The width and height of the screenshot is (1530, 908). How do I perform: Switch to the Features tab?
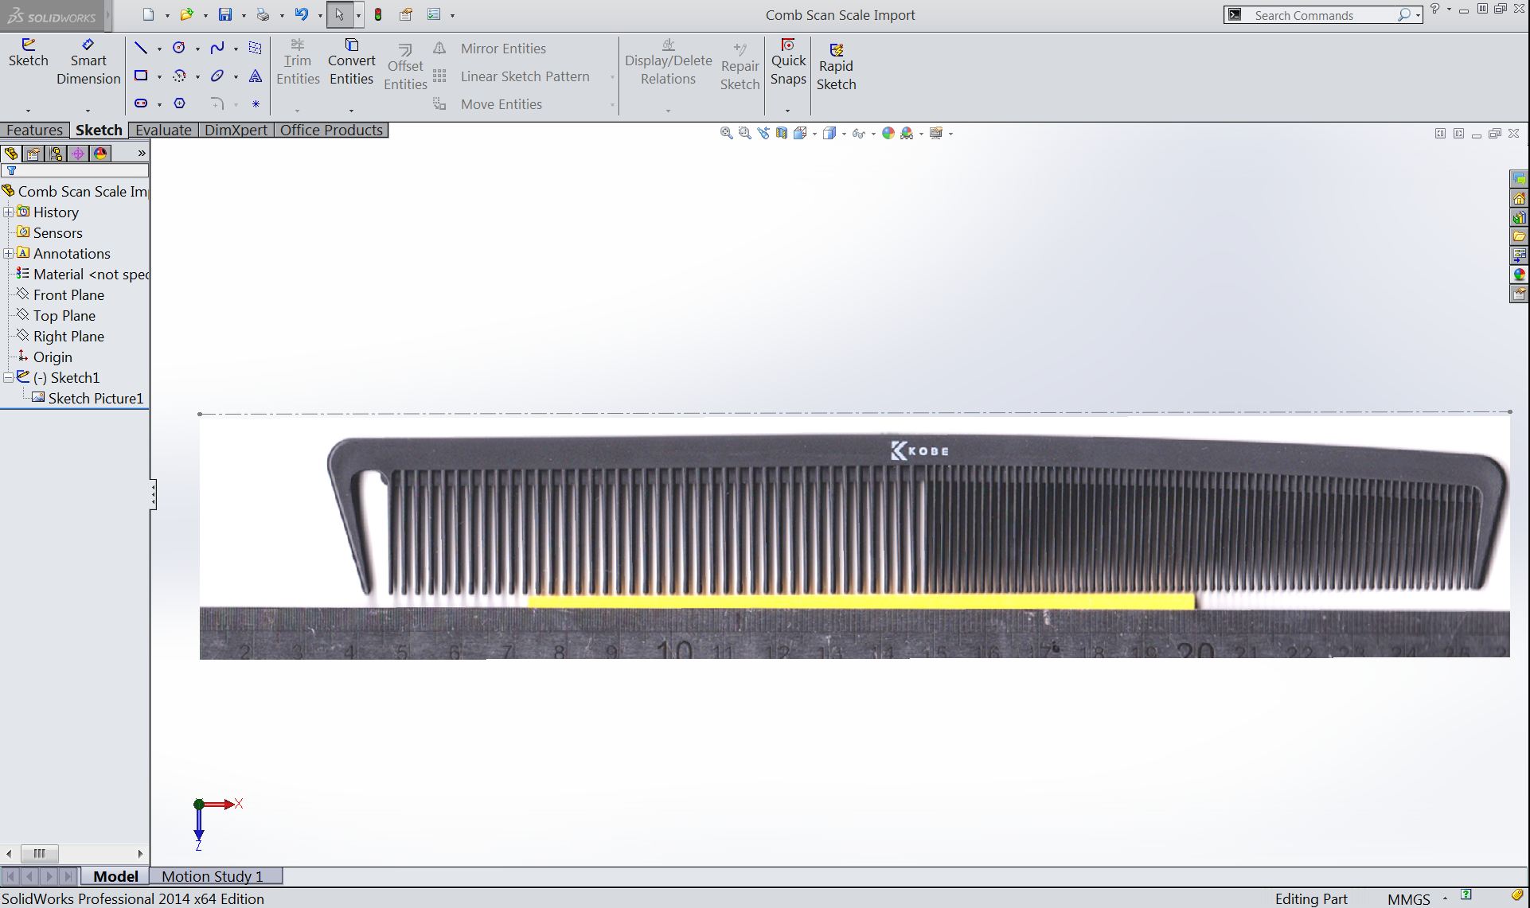click(x=36, y=130)
